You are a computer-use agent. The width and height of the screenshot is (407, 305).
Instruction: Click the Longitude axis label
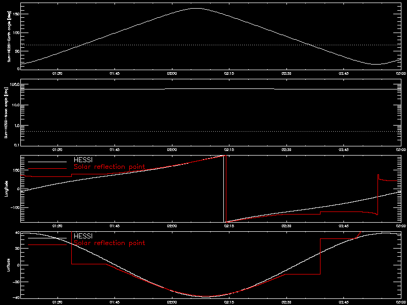click(6, 189)
